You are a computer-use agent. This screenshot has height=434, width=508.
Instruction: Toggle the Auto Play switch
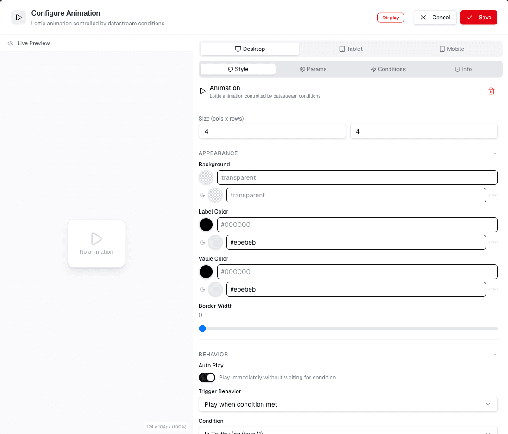point(207,378)
